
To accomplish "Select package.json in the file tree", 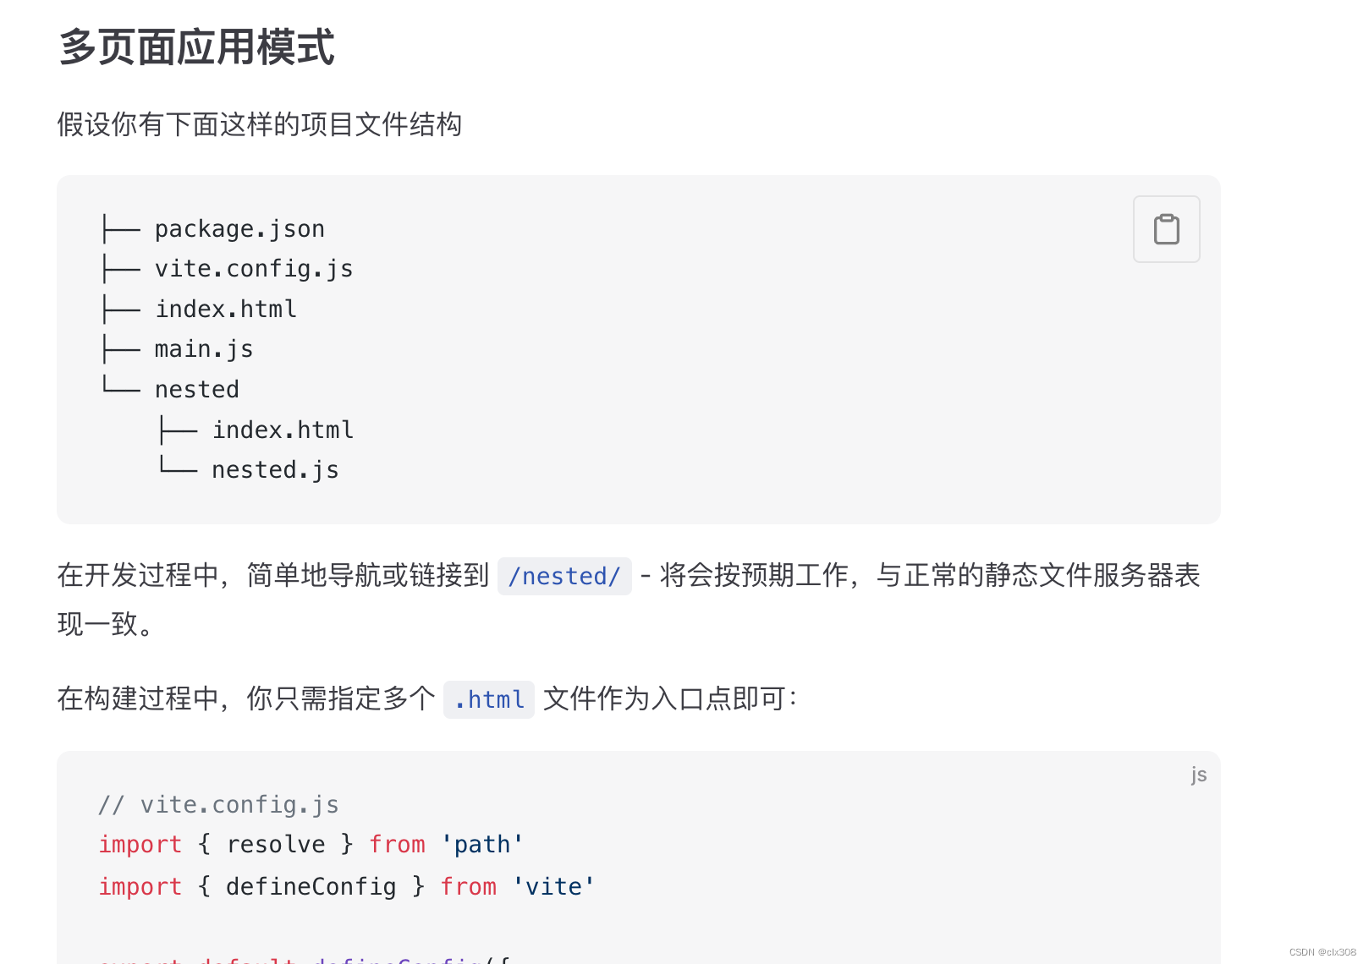I will point(239,229).
